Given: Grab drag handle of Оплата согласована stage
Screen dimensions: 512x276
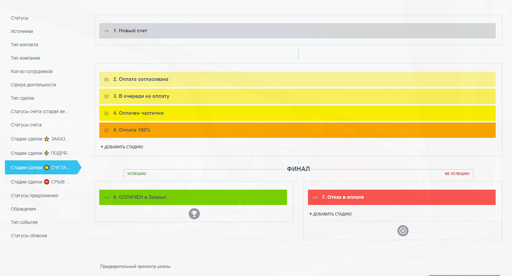Looking at the screenshot, I should (x=106, y=80).
